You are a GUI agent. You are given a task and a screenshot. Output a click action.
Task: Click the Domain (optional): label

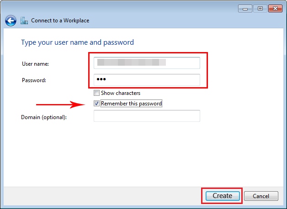[44, 117]
